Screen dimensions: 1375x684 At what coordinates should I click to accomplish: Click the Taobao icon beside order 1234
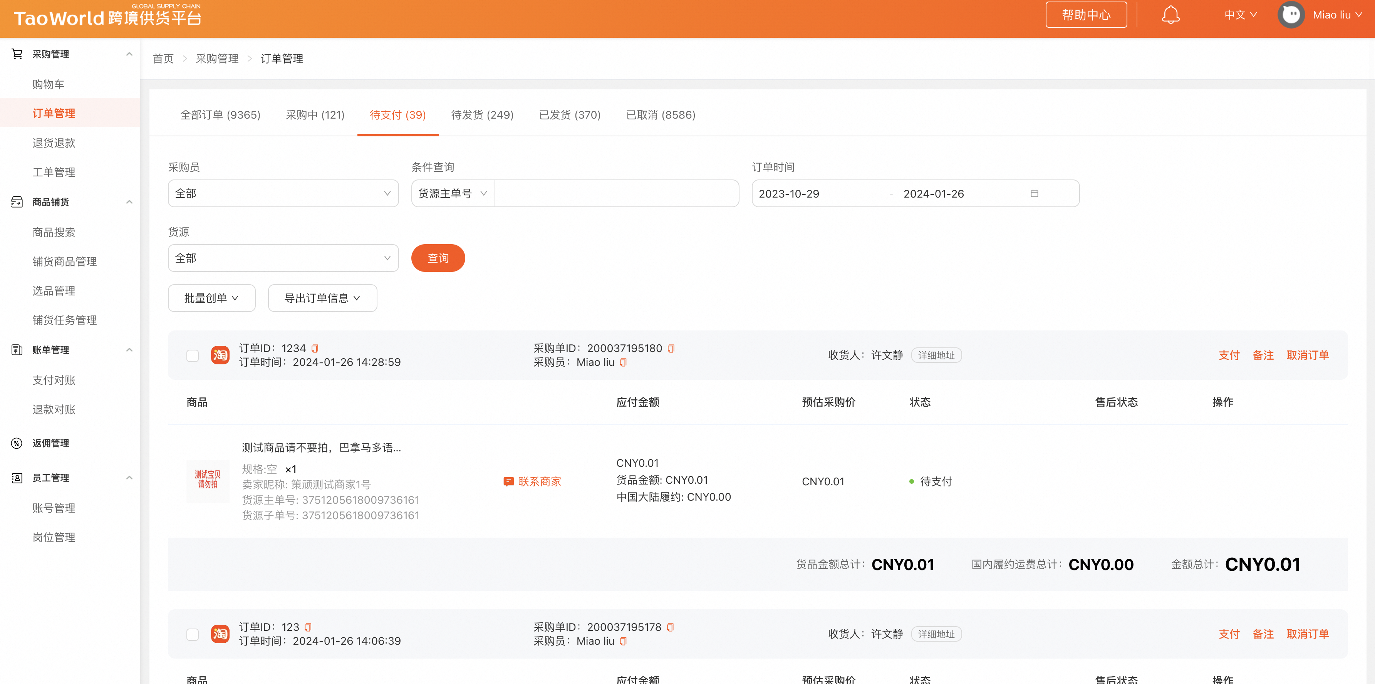(x=220, y=355)
